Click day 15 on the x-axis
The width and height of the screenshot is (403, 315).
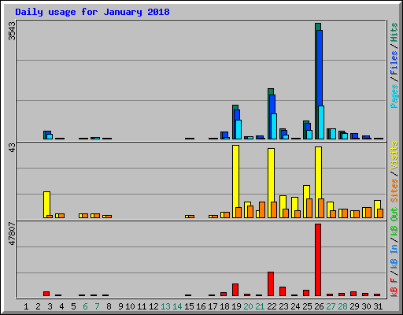tap(189, 306)
